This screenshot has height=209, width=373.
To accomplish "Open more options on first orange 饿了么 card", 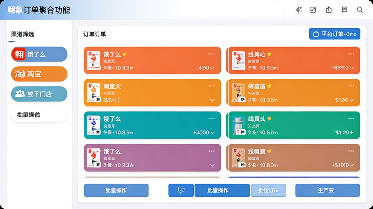I will pos(212,54).
